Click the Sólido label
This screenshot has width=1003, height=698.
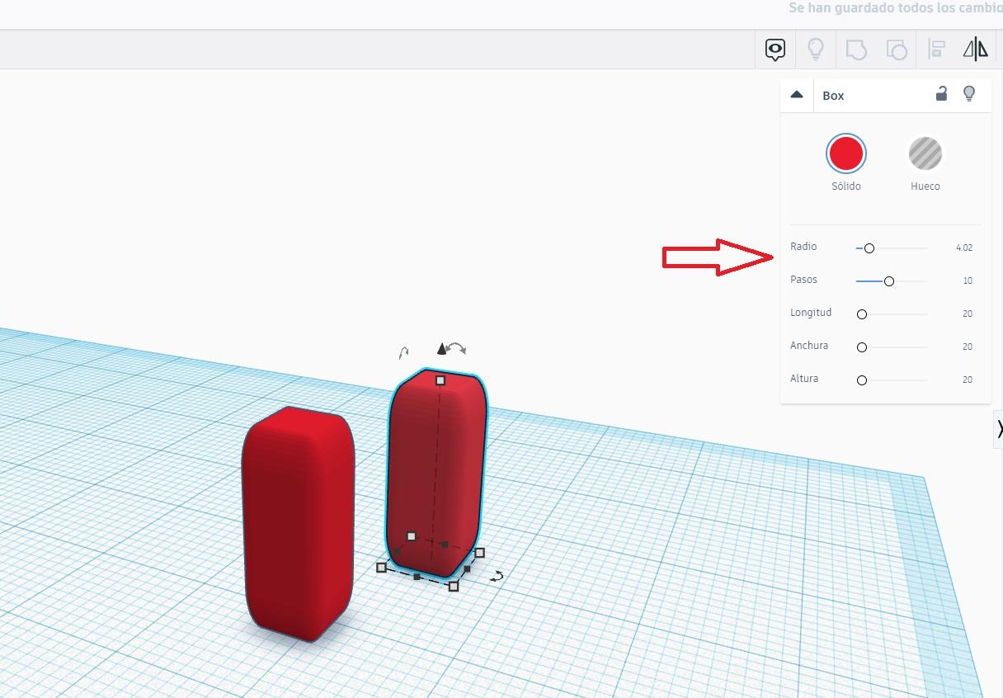click(845, 186)
